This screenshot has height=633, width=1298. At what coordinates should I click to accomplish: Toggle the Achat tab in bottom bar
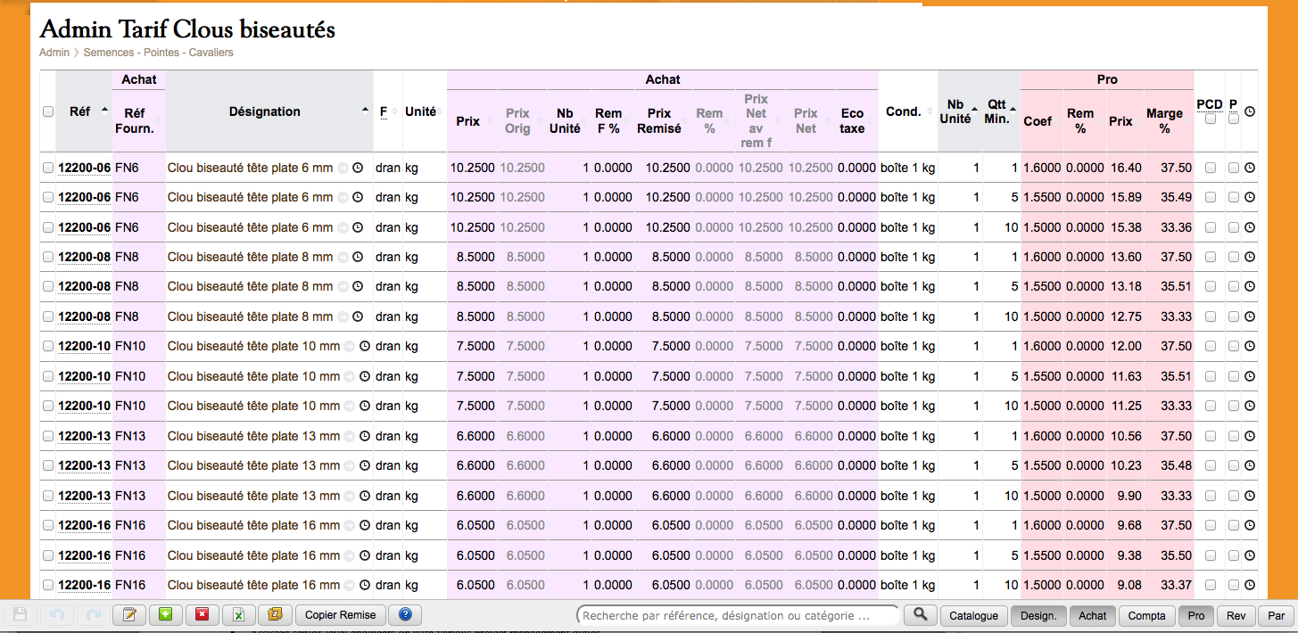click(1093, 615)
